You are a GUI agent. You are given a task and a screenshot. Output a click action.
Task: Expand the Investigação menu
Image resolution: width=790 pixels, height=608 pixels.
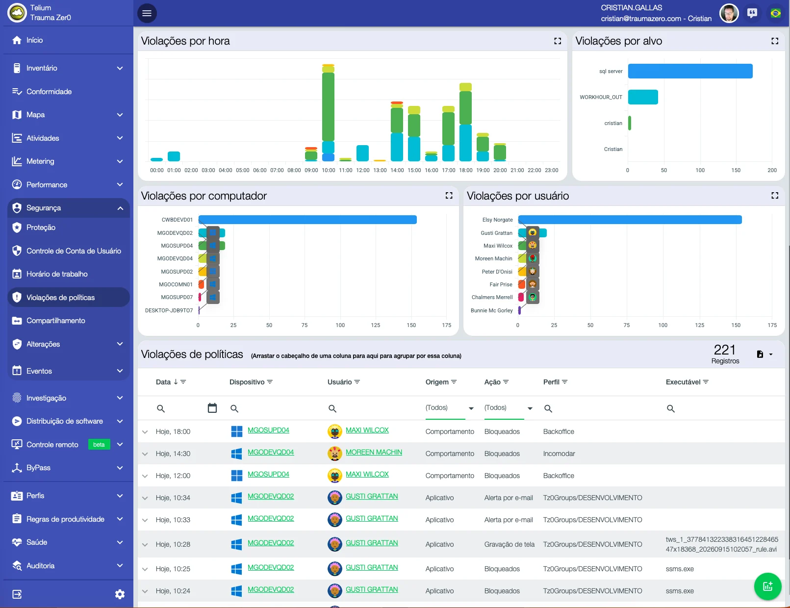click(x=120, y=398)
